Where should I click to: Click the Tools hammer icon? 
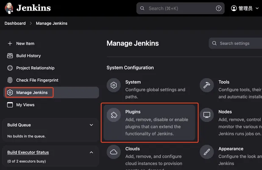click(x=207, y=85)
